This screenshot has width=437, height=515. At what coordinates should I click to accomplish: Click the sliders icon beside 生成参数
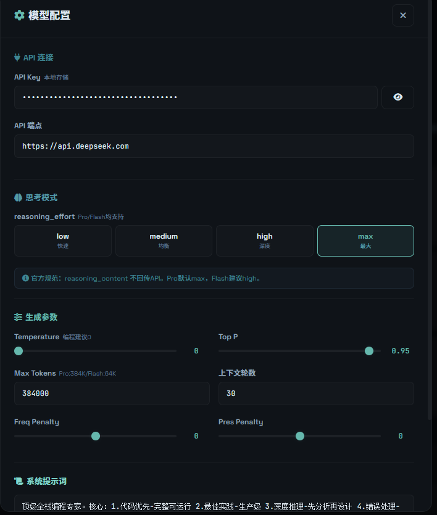click(18, 317)
